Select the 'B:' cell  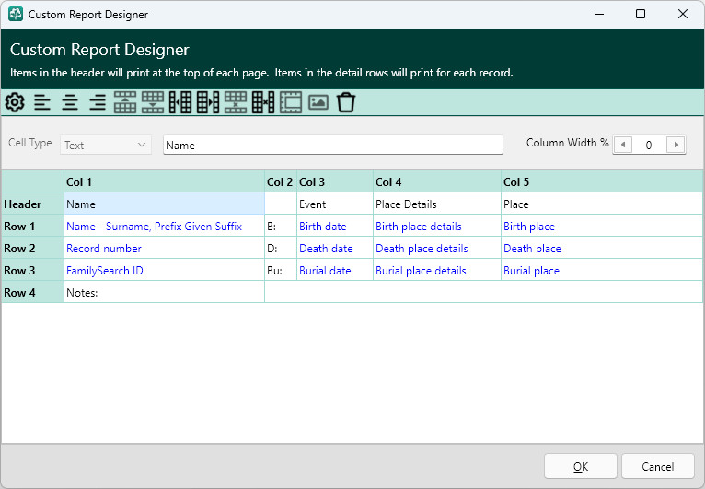tap(281, 226)
